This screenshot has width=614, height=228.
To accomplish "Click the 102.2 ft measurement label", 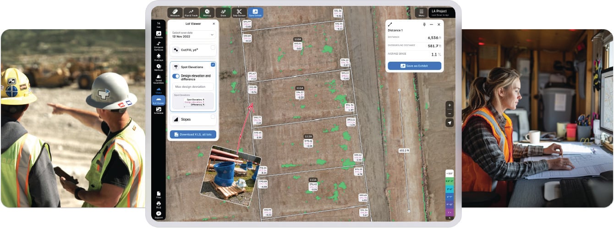I will [404, 150].
